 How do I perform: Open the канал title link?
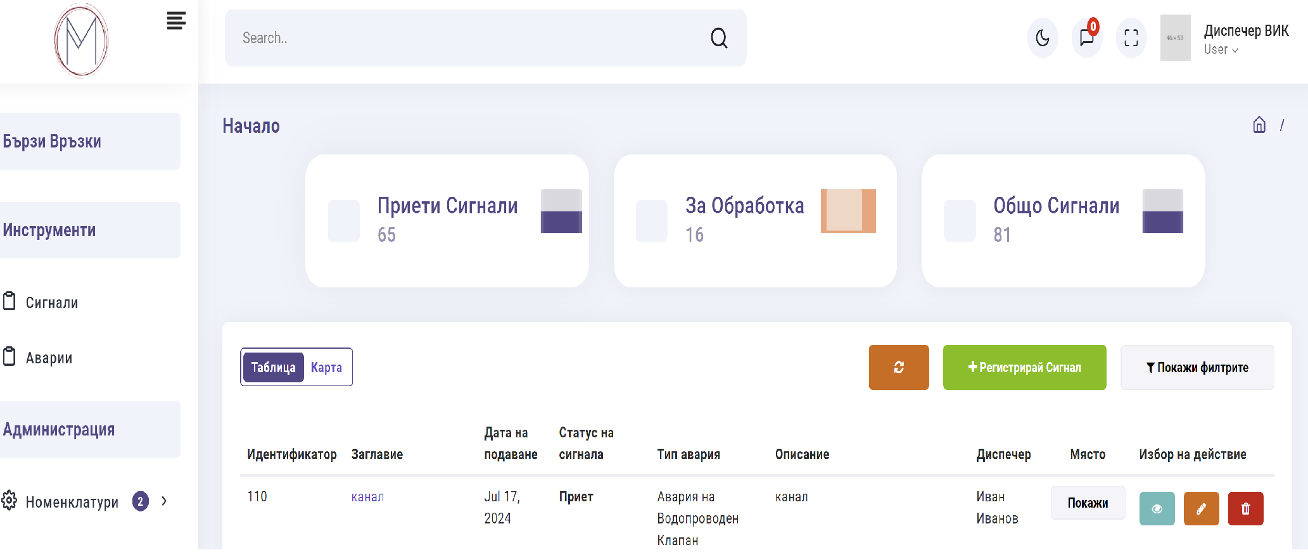[367, 497]
